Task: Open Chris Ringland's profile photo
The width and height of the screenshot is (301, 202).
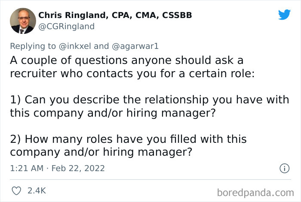Action: pyautogui.click(x=21, y=21)
